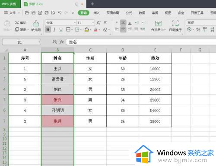Undo the last action
The width and height of the screenshot is (216, 166).
coord(60,13)
